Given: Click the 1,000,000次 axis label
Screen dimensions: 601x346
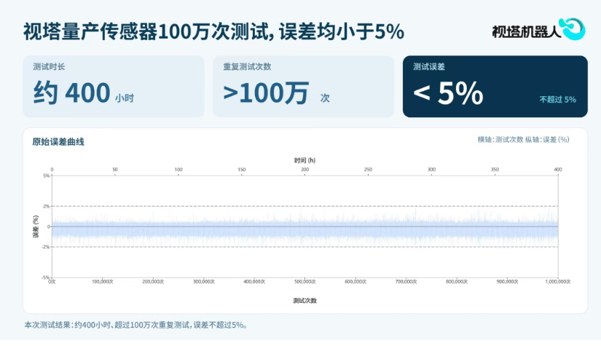Looking at the screenshot, I should coord(558,282).
